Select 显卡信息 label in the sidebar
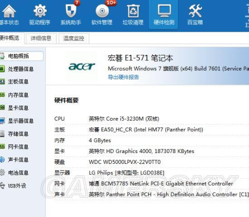The image size is (249, 217). pos(18,108)
